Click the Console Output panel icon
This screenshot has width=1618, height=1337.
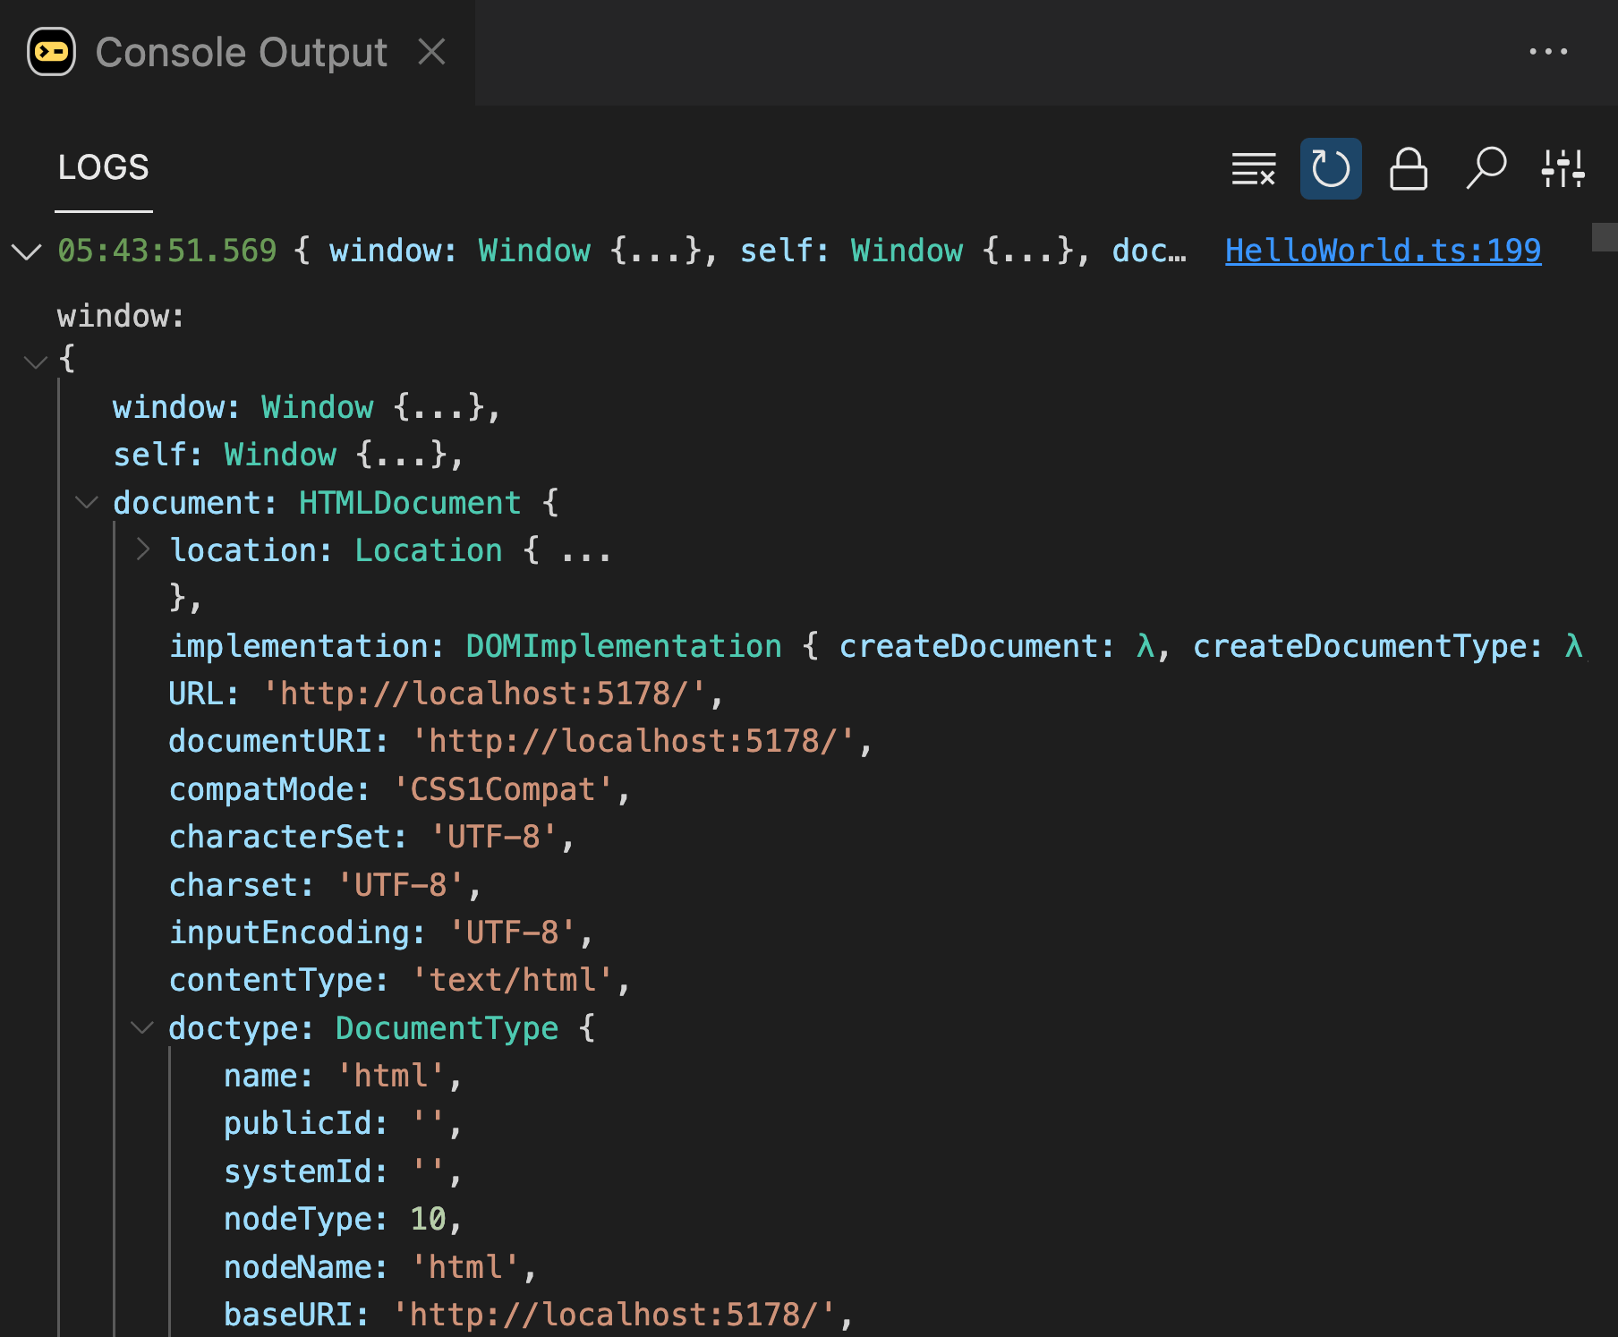pos(51,52)
